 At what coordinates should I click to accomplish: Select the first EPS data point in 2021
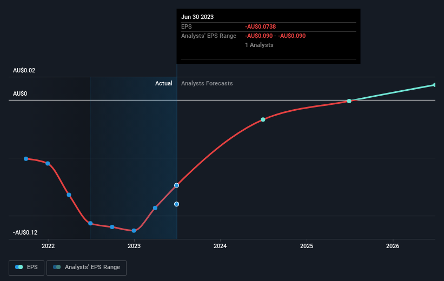(x=26, y=159)
